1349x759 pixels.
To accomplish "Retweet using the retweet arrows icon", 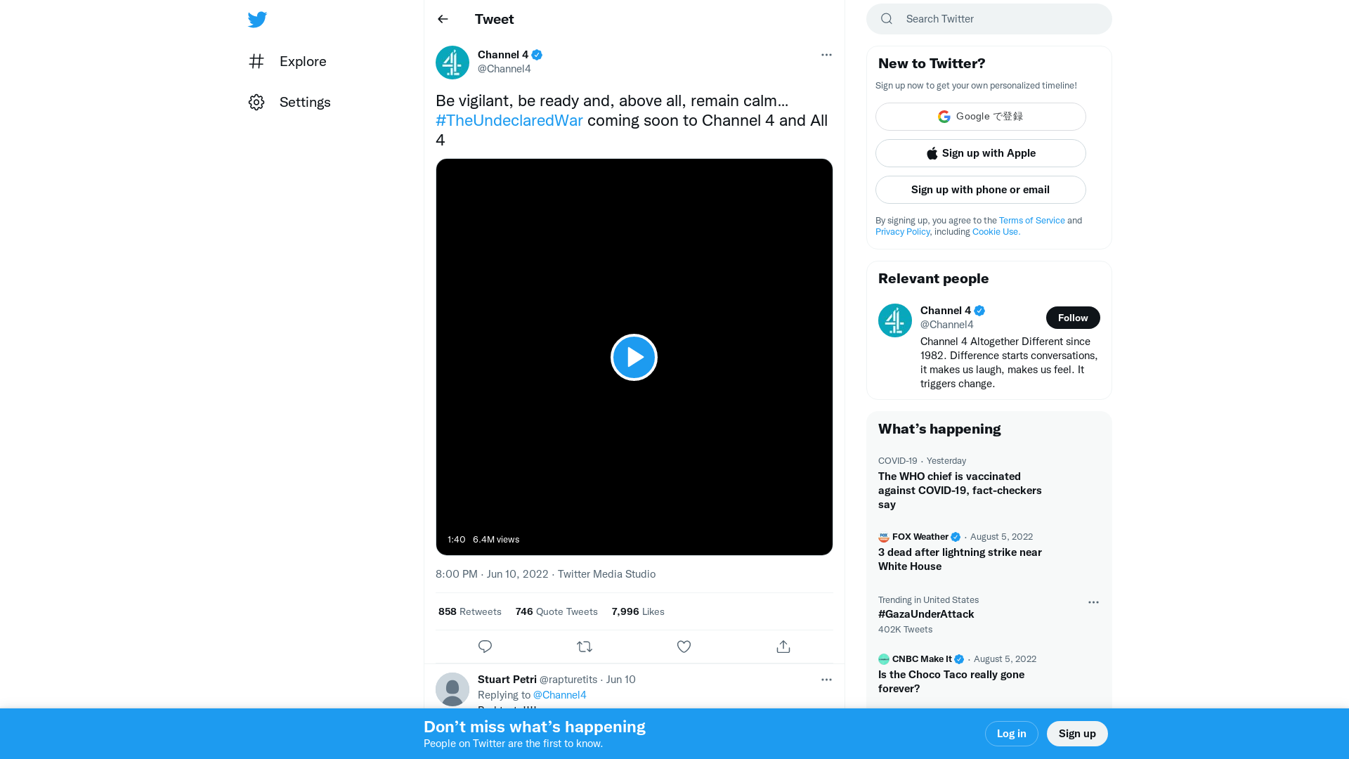I will click(x=585, y=647).
